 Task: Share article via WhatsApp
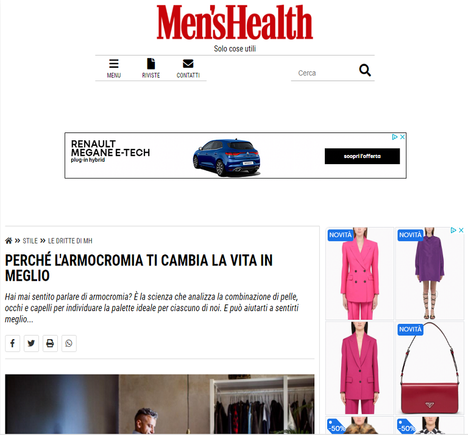(69, 343)
